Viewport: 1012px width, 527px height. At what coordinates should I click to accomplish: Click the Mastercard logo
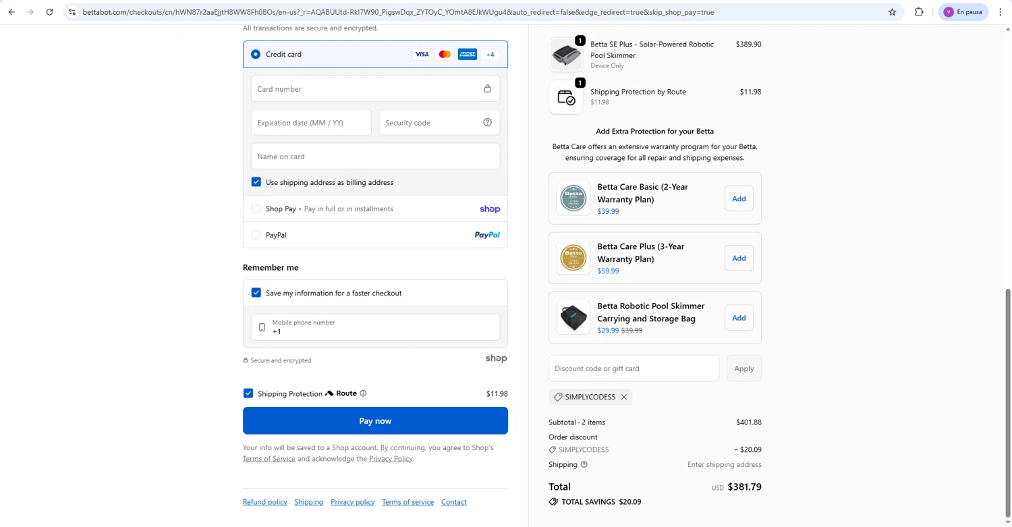[x=445, y=54]
